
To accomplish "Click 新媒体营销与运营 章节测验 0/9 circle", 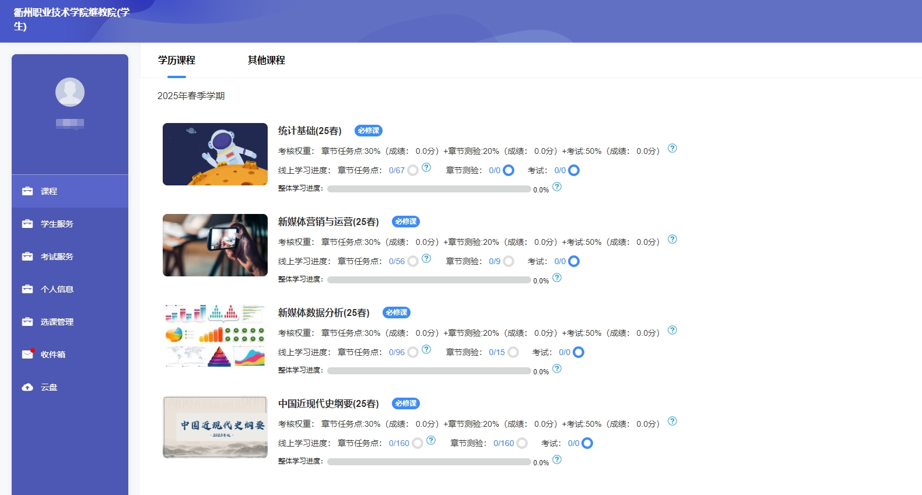I will pos(509,261).
